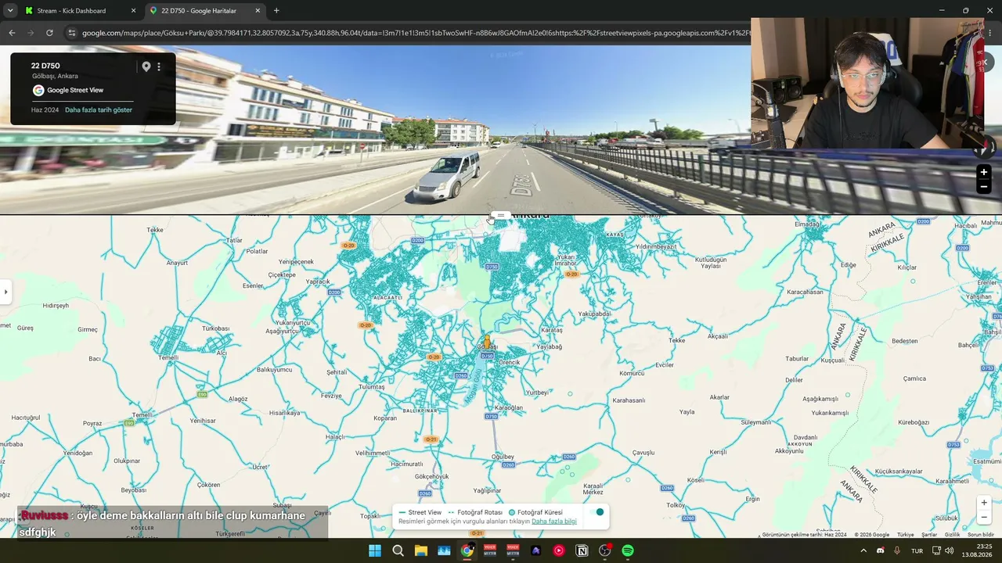
Task: Open the Notion app from the taskbar
Action: [x=582, y=550]
